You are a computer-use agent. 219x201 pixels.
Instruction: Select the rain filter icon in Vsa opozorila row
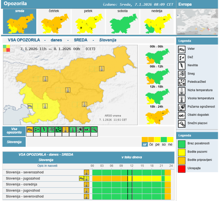(x=37, y=130)
